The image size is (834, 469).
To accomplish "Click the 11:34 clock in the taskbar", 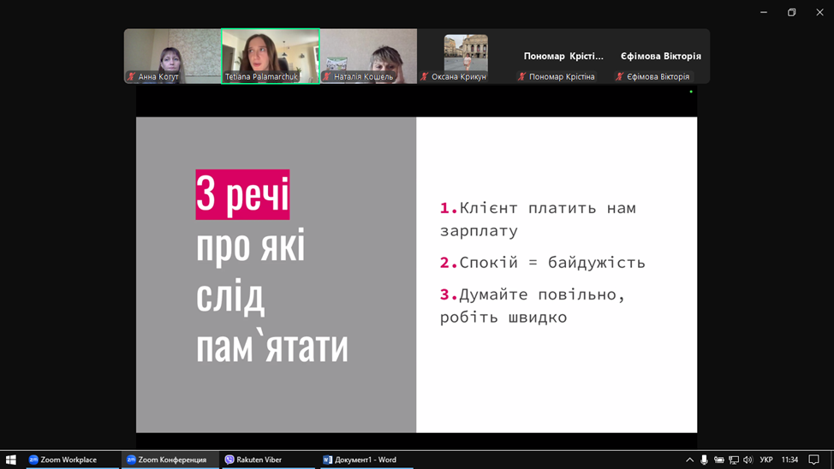I will 789,460.
